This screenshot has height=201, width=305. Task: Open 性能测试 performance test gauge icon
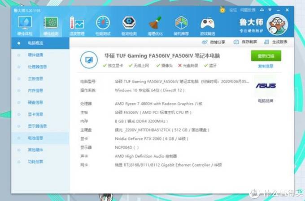coord(103,25)
